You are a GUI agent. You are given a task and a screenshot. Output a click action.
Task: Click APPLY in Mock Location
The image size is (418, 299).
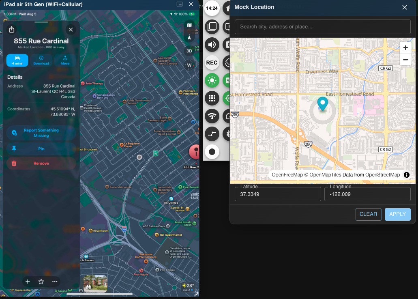(397, 214)
